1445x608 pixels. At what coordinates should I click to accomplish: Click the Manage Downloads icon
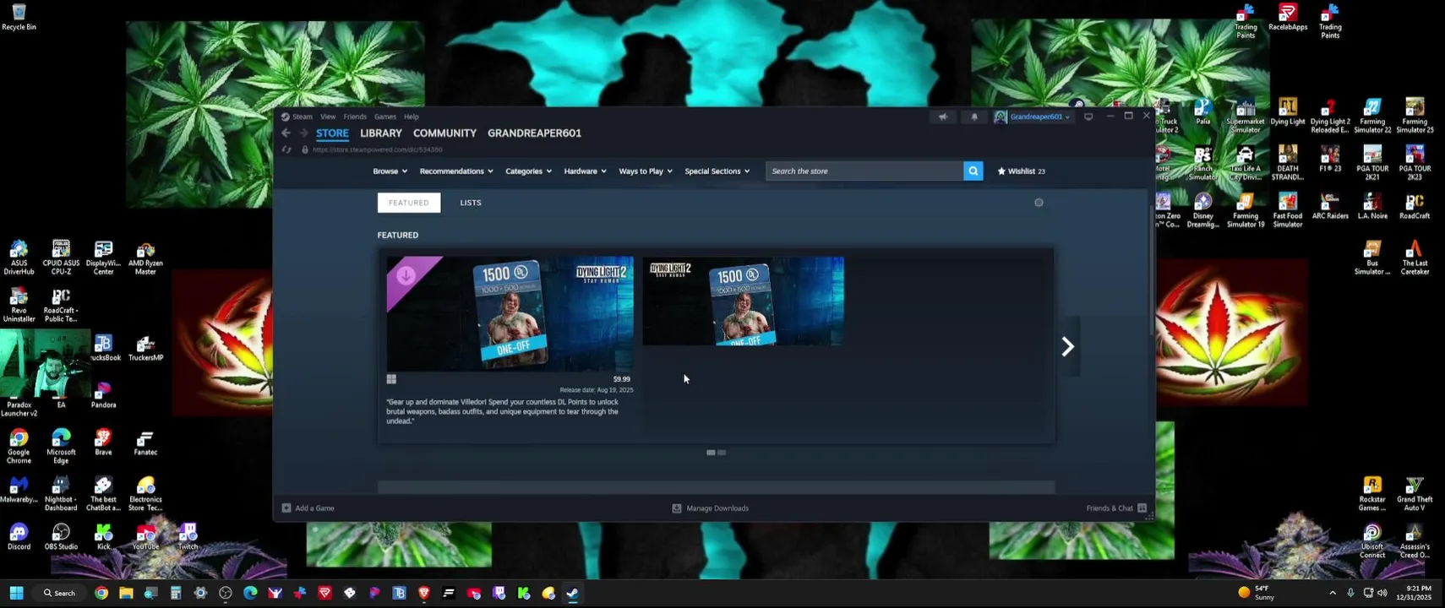pos(676,508)
